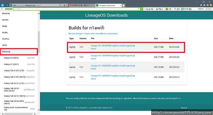
Task: Close the LineageOS Downloads tab
Action: tap(120, 5)
